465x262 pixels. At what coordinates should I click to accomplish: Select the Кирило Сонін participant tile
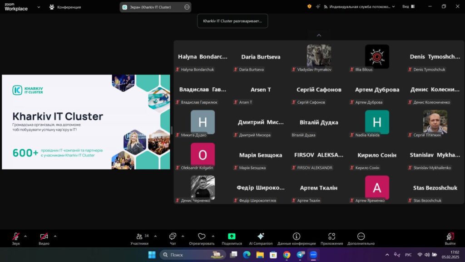[377, 155]
